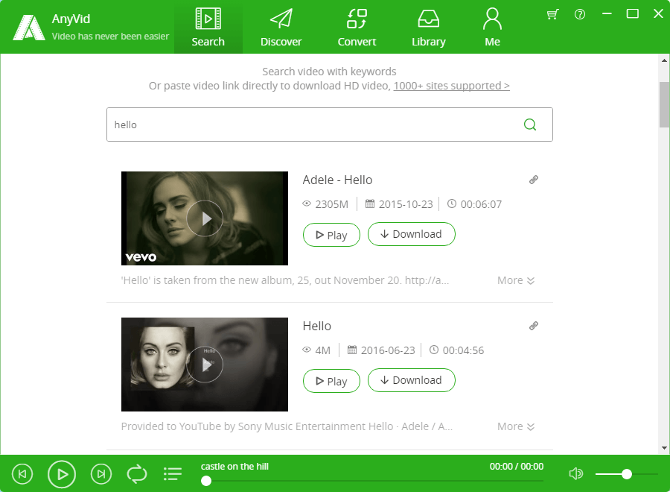Viewport: 670px width, 492px height.
Task: Open the help question mark icon
Action: click(x=580, y=15)
